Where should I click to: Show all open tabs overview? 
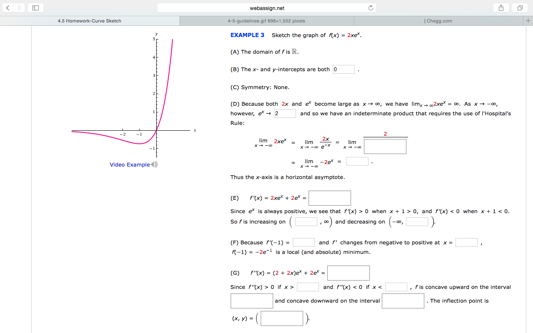click(x=519, y=7)
